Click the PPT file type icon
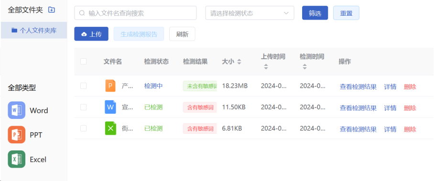This screenshot has width=434, height=181. click(x=17, y=135)
